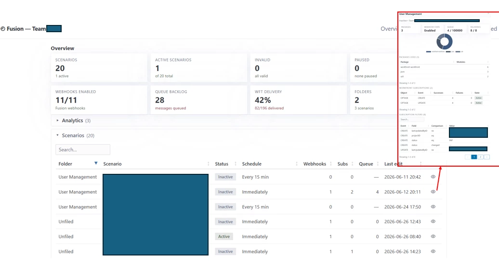The height and width of the screenshot is (279, 499).
Task: Click the Fusion clock logo icon
Action: click(3, 29)
